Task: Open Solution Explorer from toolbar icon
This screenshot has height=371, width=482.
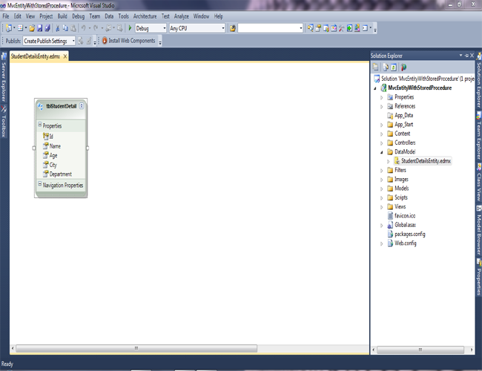Action: pyautogui.click(x=311, y=28)
